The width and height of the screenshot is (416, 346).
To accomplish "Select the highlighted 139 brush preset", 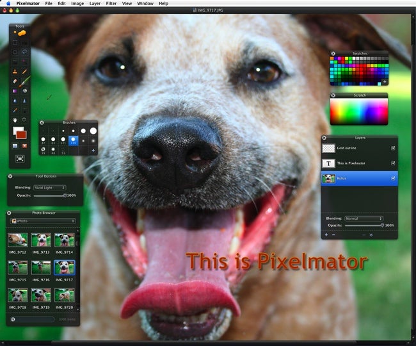I will (73, 140).
